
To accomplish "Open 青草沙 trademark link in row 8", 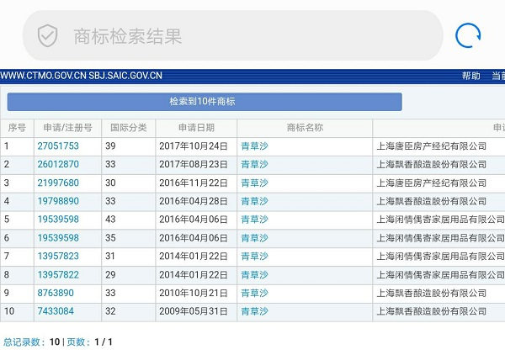I will pyautogui.click(x=254, y=275).
